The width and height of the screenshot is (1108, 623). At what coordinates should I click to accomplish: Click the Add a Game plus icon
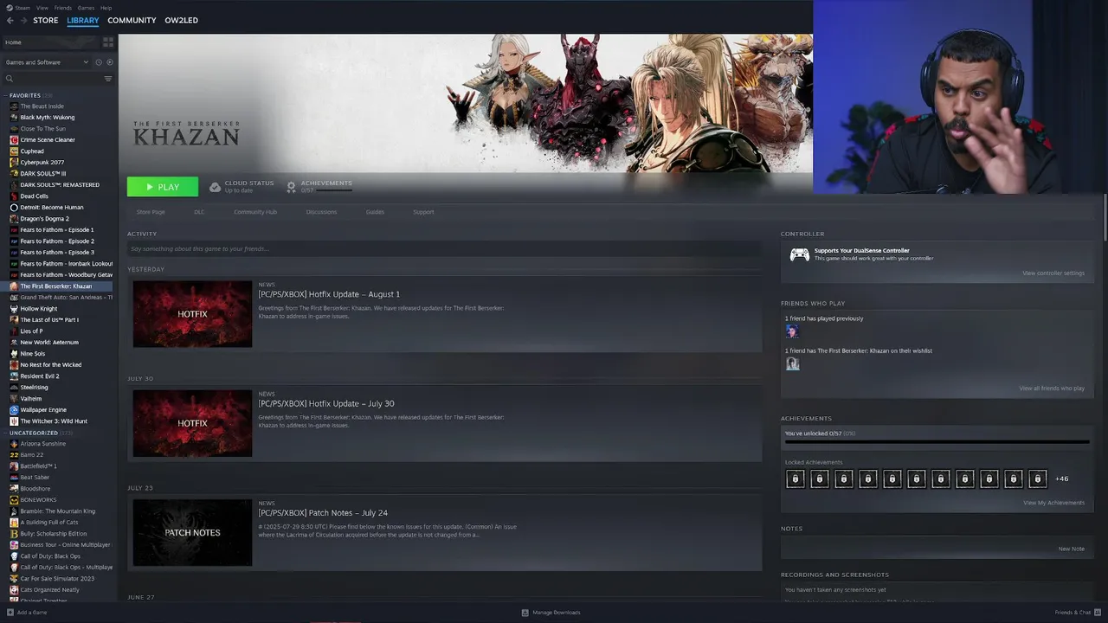(10, 613)
